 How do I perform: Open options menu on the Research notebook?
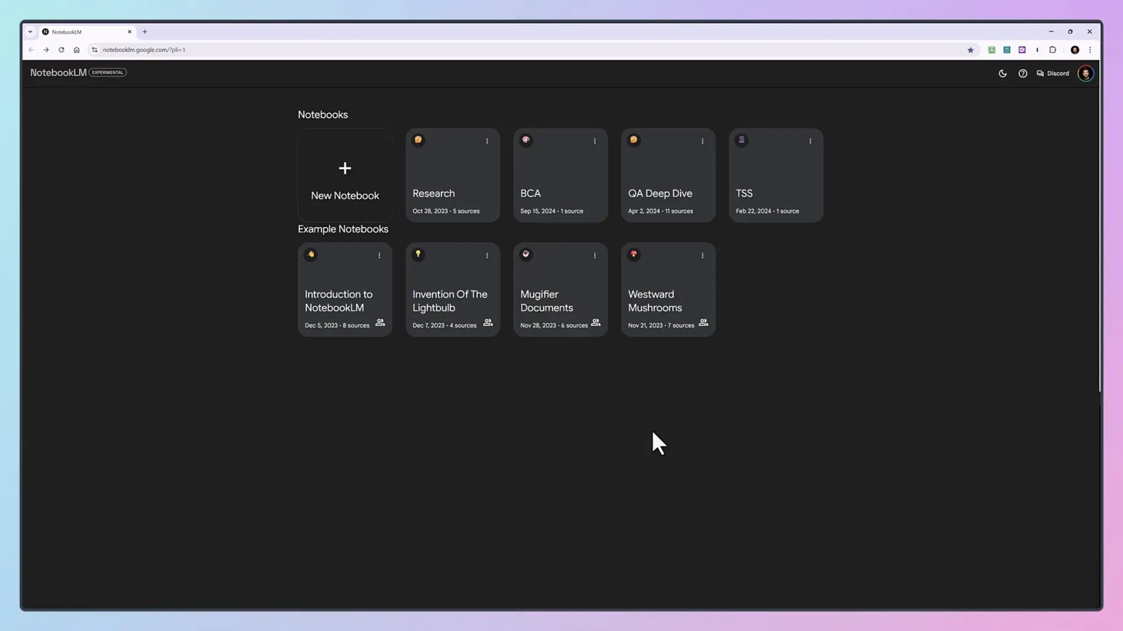pos(487,141)
